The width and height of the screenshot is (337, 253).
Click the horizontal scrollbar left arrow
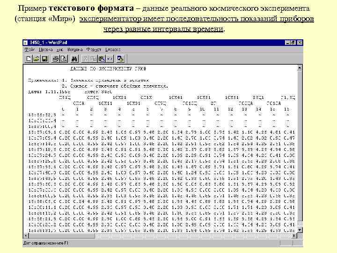(x=26, y=236)
